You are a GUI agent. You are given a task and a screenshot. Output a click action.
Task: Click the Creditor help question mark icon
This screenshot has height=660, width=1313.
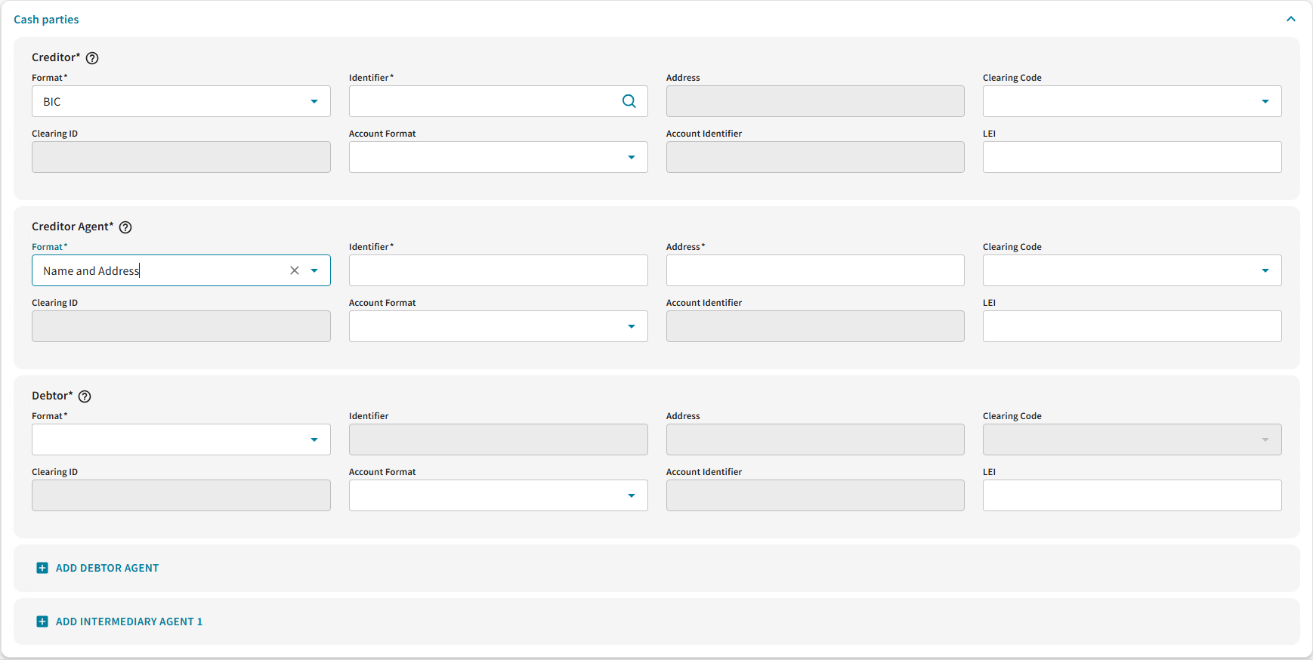(92, 58)
